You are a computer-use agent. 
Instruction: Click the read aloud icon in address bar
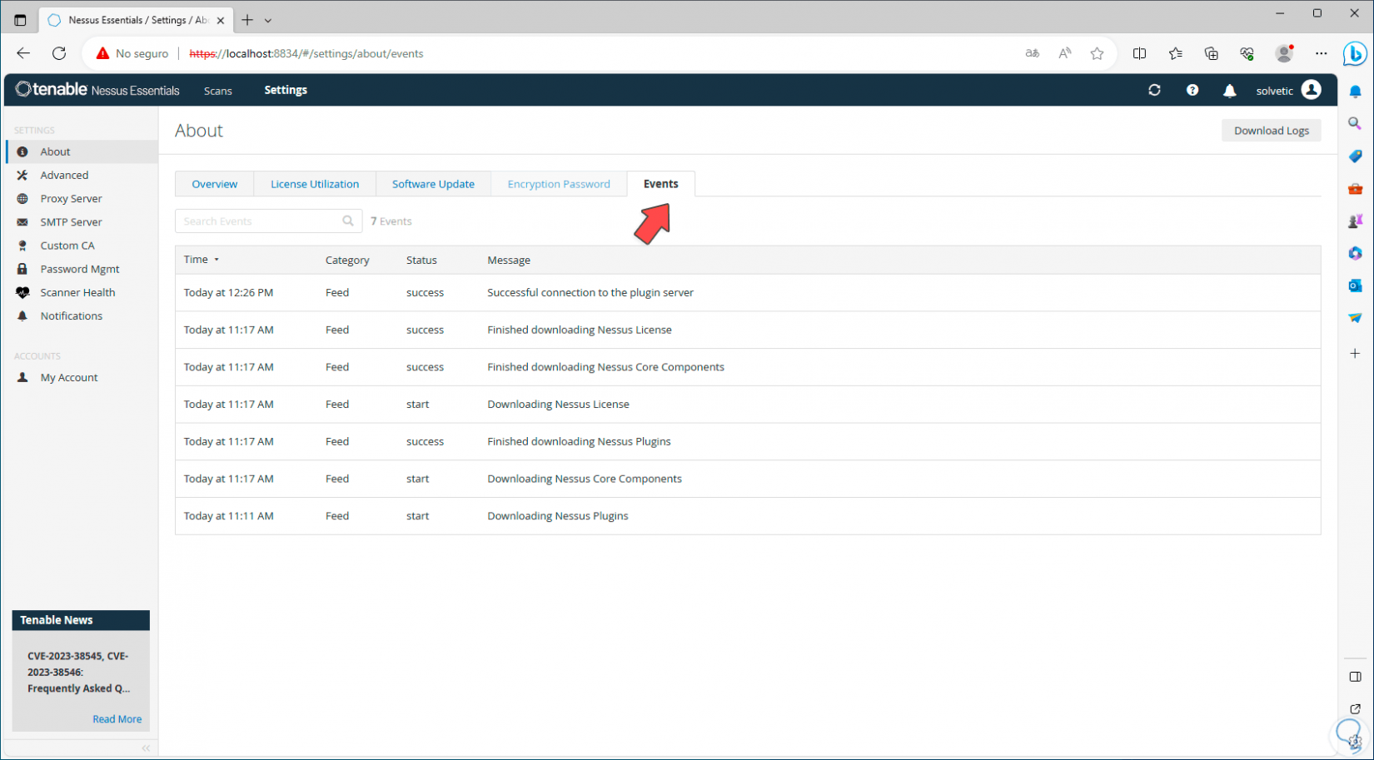point(1065,53)
